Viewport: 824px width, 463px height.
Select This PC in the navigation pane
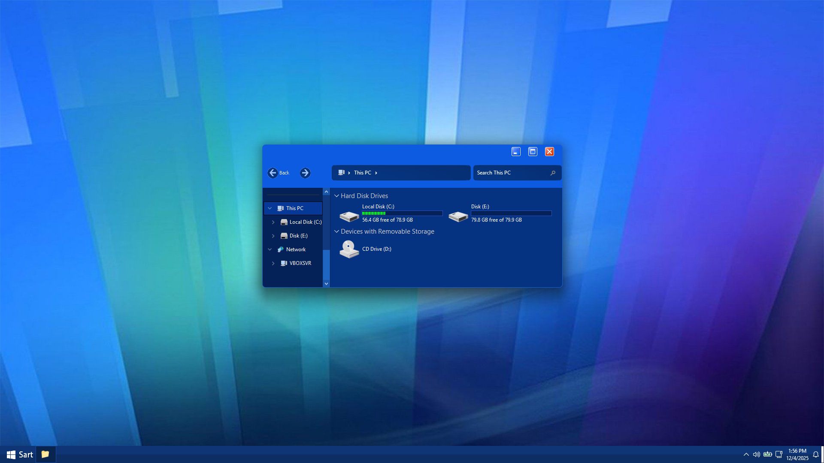pos(294,208)
